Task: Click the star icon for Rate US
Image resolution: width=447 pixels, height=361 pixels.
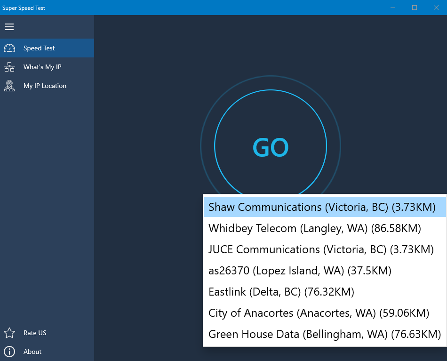Action: tap(9, 333)
